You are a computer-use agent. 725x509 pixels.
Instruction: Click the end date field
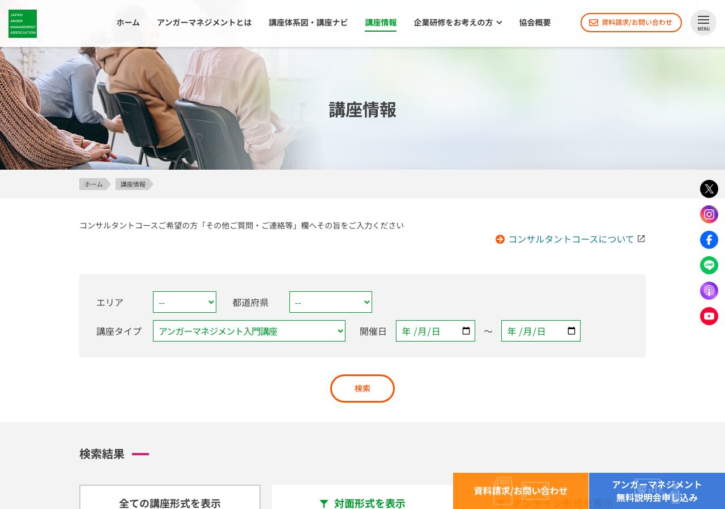(541, 331)
